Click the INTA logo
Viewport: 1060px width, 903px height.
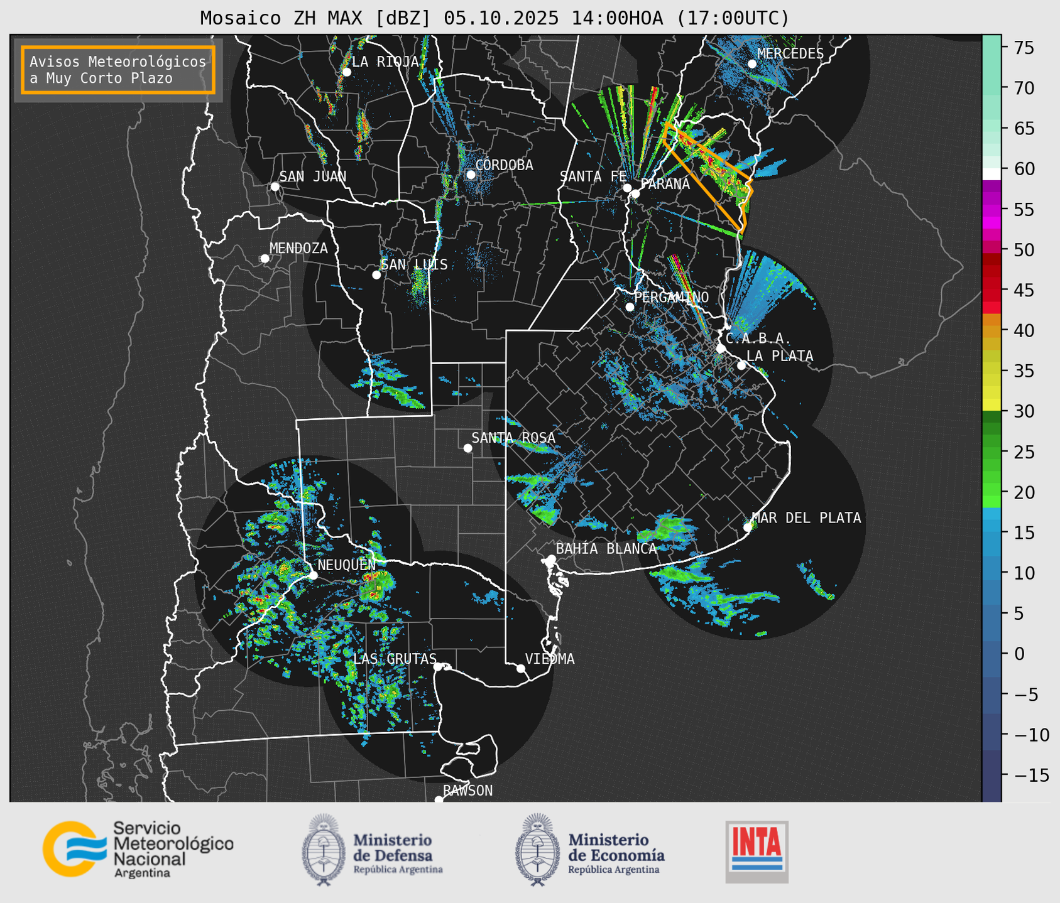[757, 852]
